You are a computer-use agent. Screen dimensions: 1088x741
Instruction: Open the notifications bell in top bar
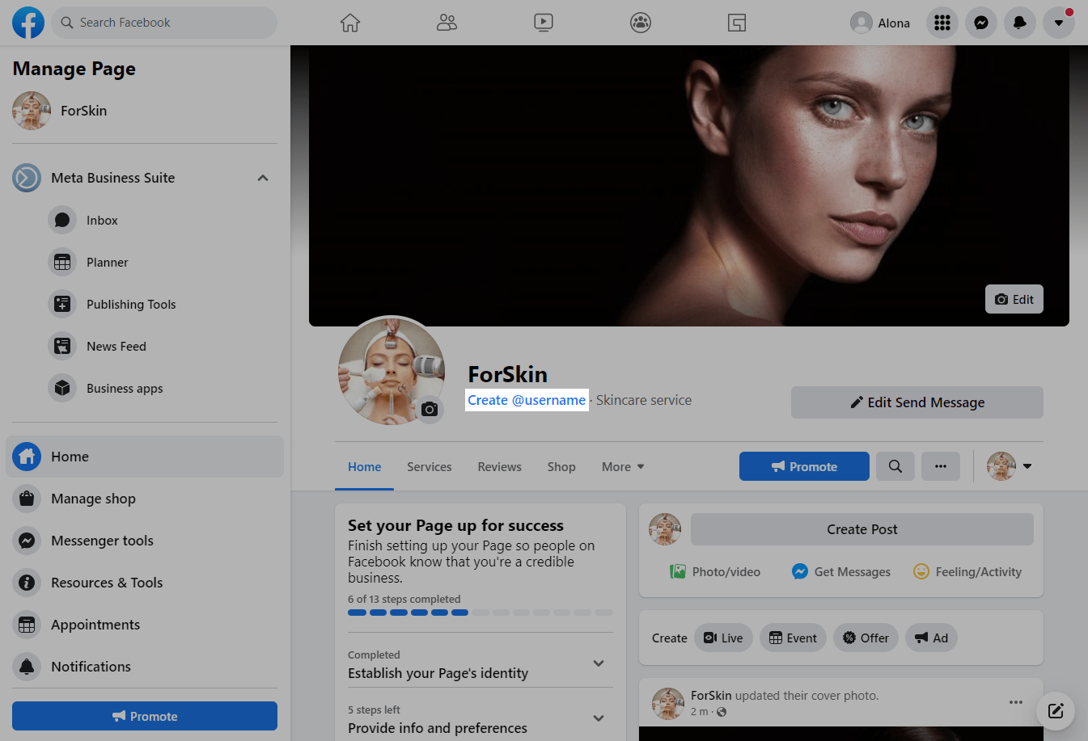pos(1019,23)
